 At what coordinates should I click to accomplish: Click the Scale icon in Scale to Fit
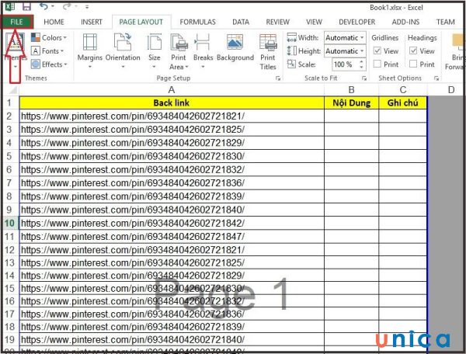tap(291, 64)
